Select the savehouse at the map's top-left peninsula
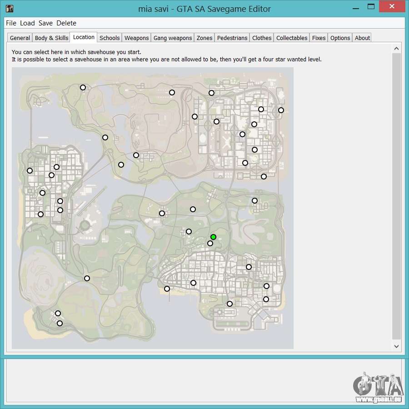The height and width of the screenshot is (409, 409). pyautogui.click(x=83, y=87)
